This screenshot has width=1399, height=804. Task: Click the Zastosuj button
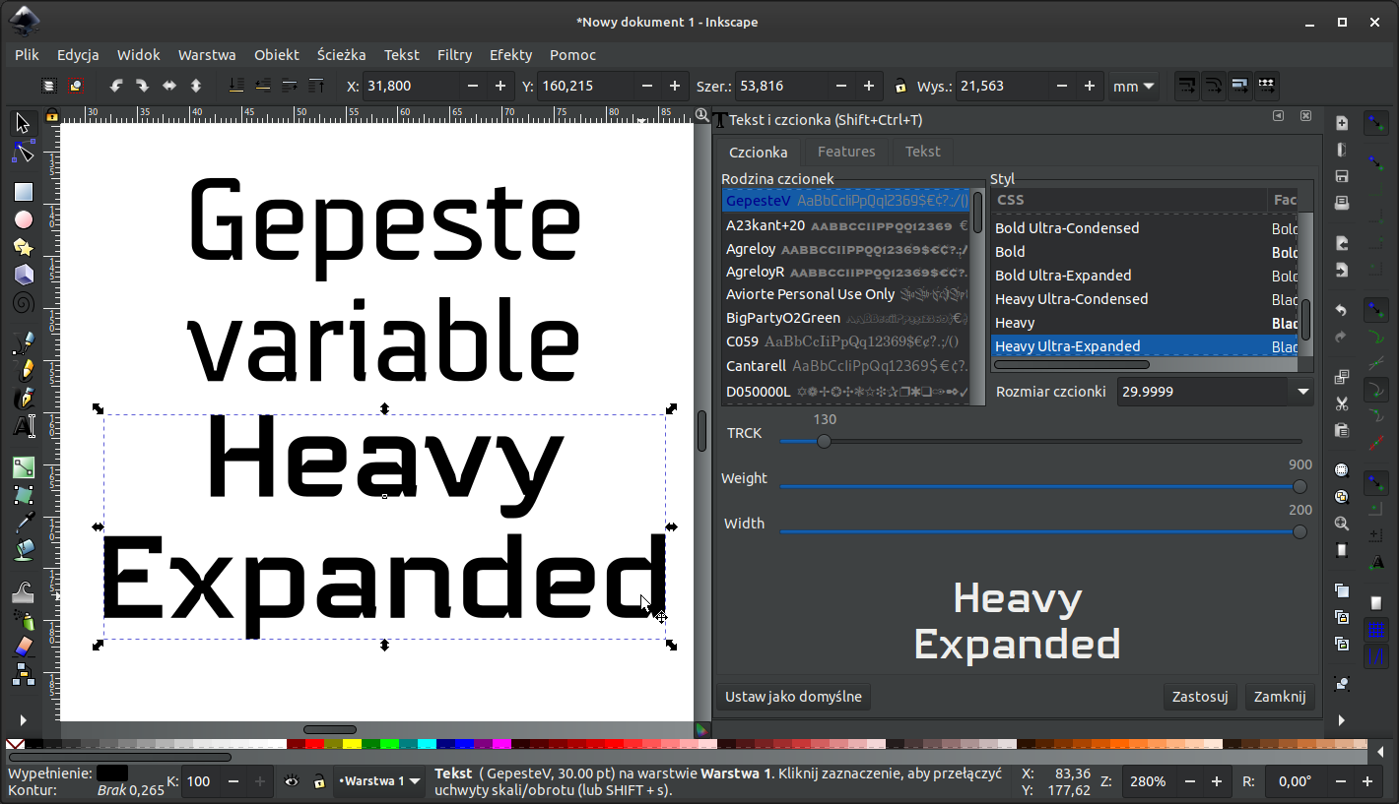pyautogui.click(x=1199, y=697)
